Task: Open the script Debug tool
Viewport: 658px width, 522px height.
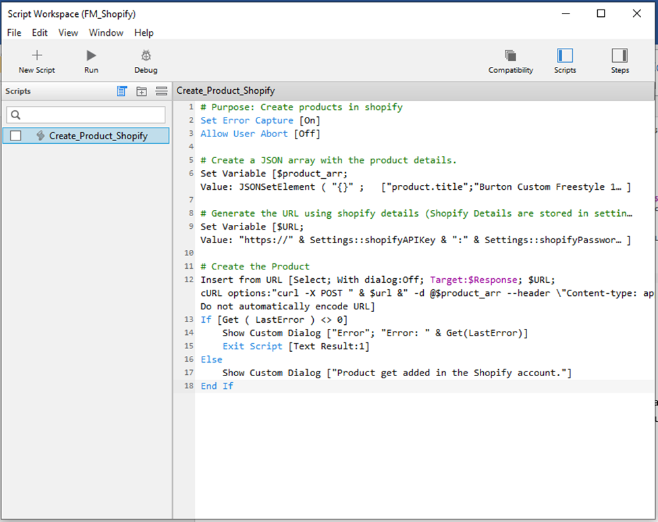Action: coord(146,55)
